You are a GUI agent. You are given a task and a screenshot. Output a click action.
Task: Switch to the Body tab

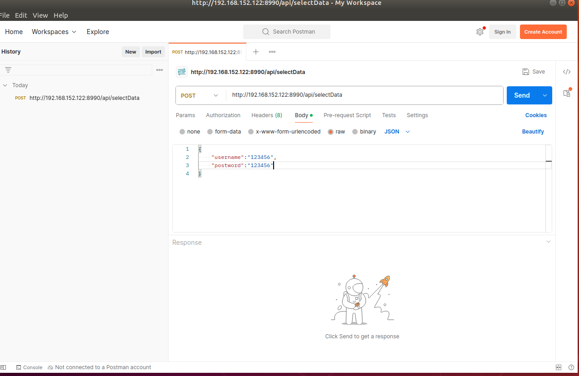(x=304, y=115)
